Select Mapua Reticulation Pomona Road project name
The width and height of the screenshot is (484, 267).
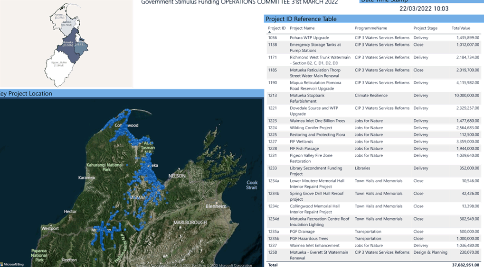pyautogui.click(x=315, y=85)
